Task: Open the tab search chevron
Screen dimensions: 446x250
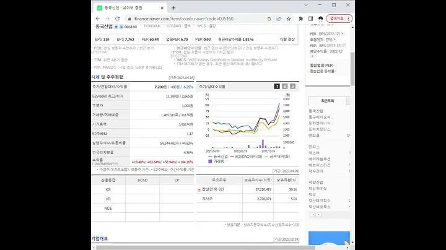Action: (x=306, y=5)
